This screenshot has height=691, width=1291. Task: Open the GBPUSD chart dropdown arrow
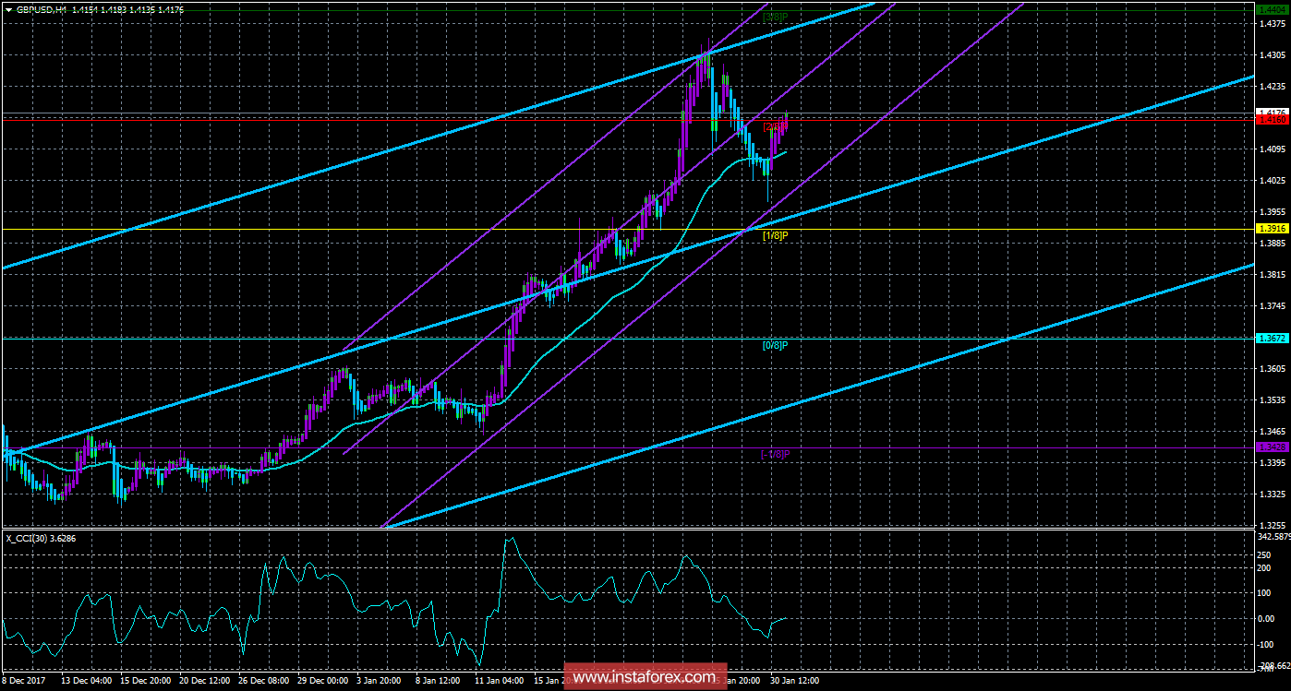[x=8, y=8]
